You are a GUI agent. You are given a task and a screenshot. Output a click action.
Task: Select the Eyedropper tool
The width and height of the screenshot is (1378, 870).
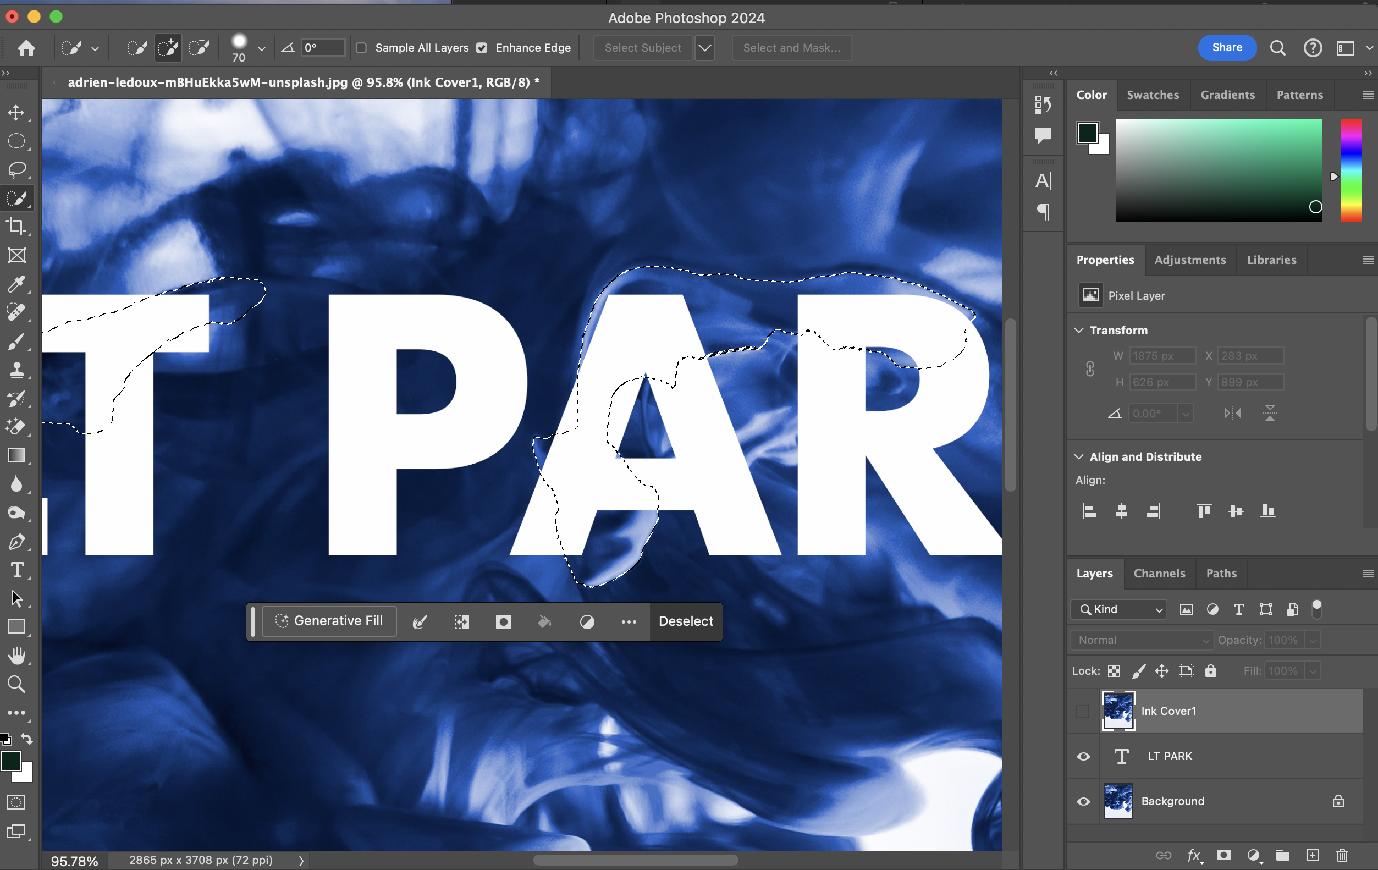16,284
